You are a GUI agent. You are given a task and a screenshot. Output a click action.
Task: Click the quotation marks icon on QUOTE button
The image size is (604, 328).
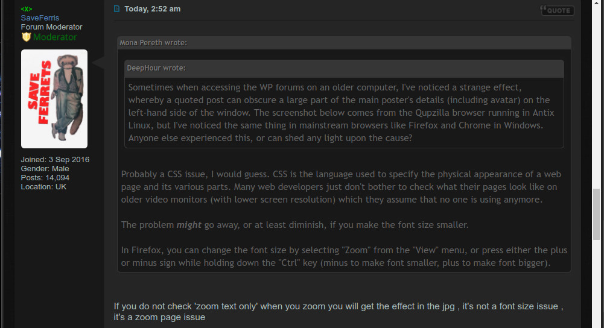(543, 9)
